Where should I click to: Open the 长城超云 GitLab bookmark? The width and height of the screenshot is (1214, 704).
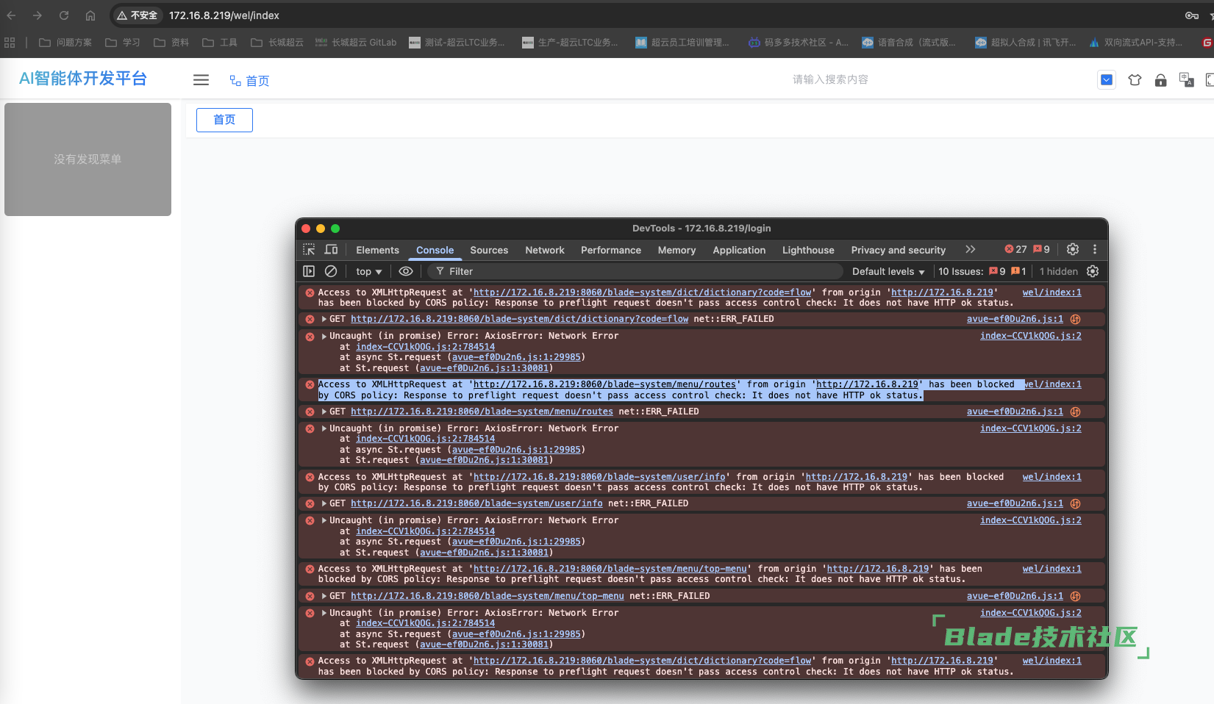pos(356,43)
